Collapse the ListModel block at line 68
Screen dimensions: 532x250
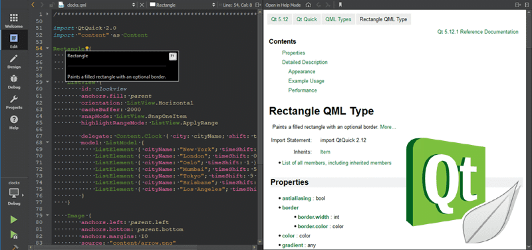tap(47, 142)
